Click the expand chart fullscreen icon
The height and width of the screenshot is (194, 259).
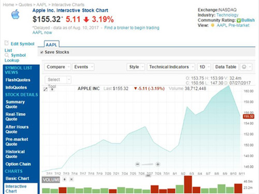(x=46, y=89)
